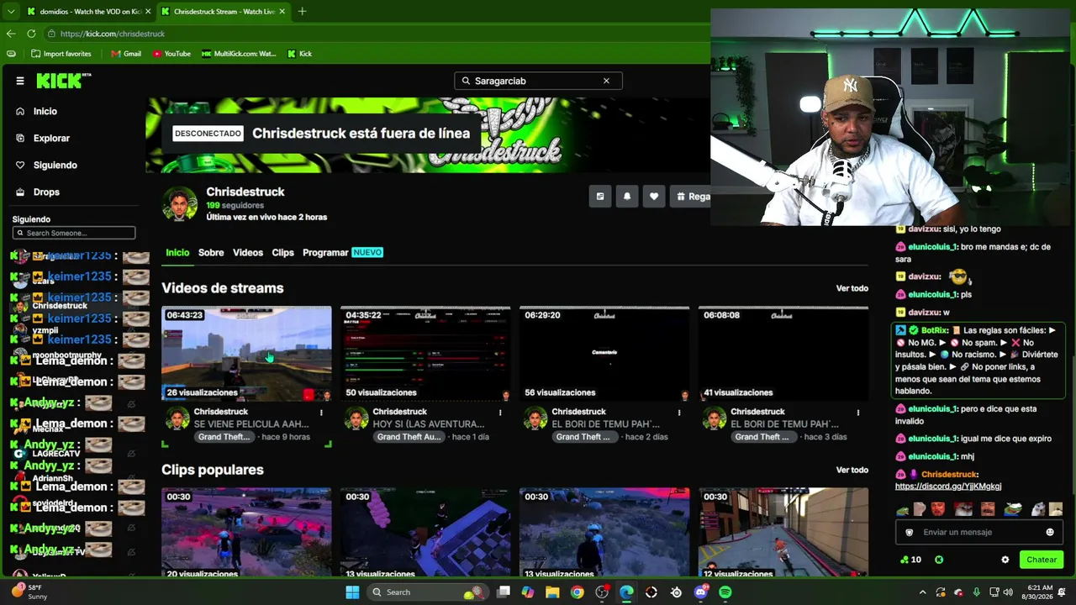Open Google Chrome from the taskbar
The image size is (1076, 605).
click(577, 592)
